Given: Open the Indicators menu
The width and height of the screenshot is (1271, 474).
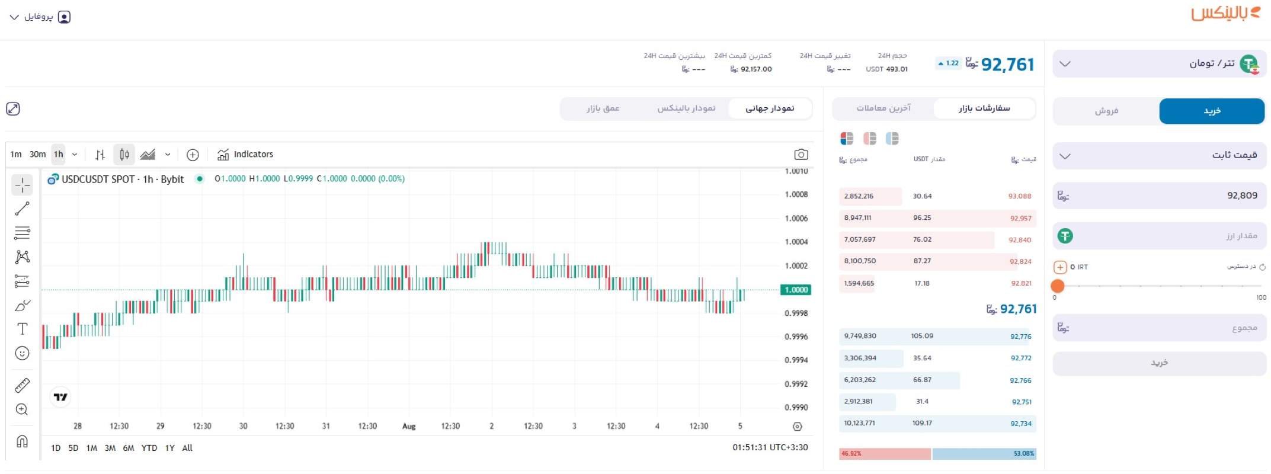Looking at the screenshot, I should (x=245, y=155).
